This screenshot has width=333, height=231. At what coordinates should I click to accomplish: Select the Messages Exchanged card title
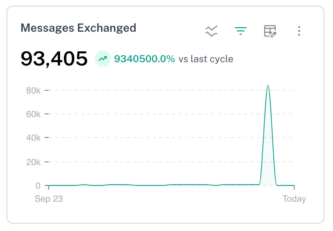(x=78, y=28)
